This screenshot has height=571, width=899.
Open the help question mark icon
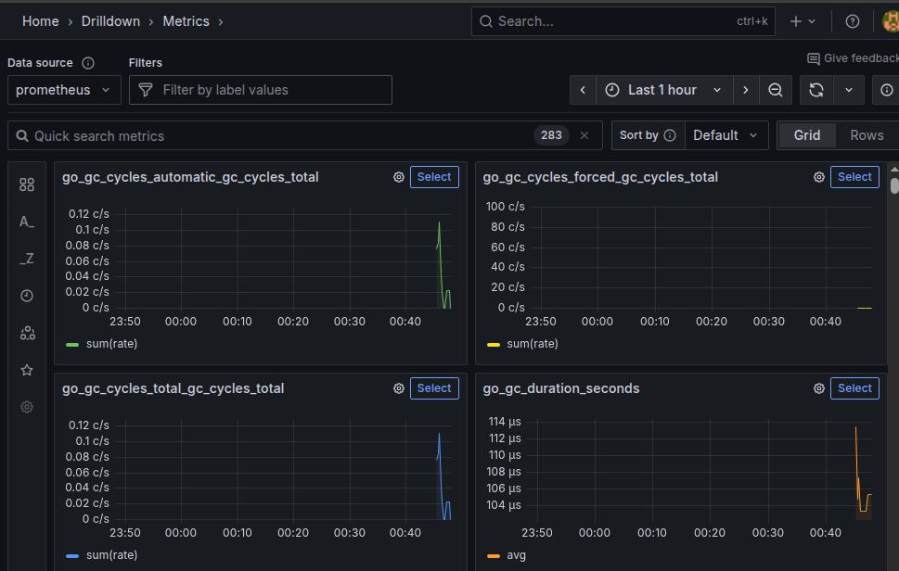(x=853, y=21)
